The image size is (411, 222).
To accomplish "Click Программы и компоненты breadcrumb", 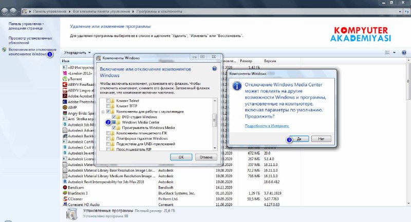I will (159, 11).
